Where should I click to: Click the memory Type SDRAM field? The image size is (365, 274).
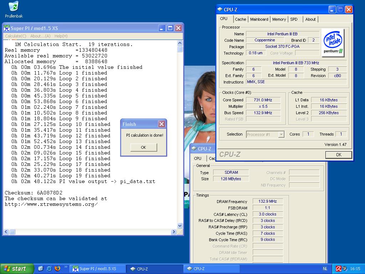click(231, 172)
